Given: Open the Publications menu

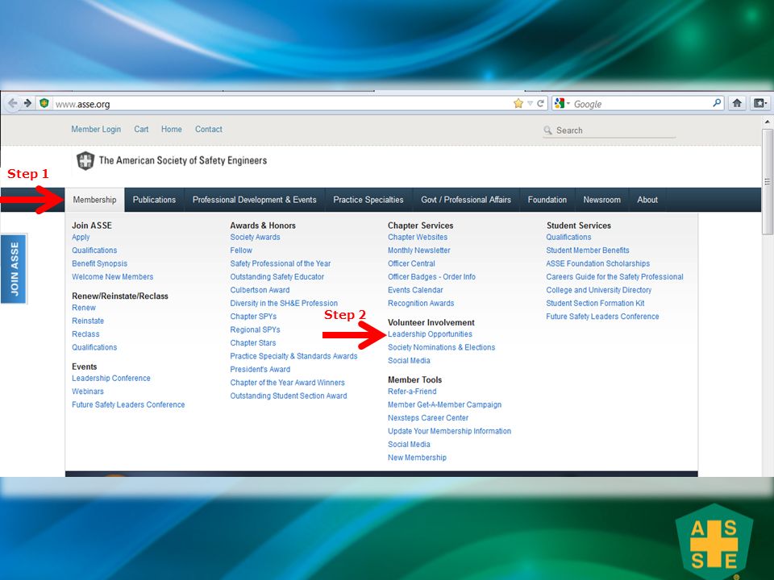Looking at the screenshot, I should click(x=154, y=200).
